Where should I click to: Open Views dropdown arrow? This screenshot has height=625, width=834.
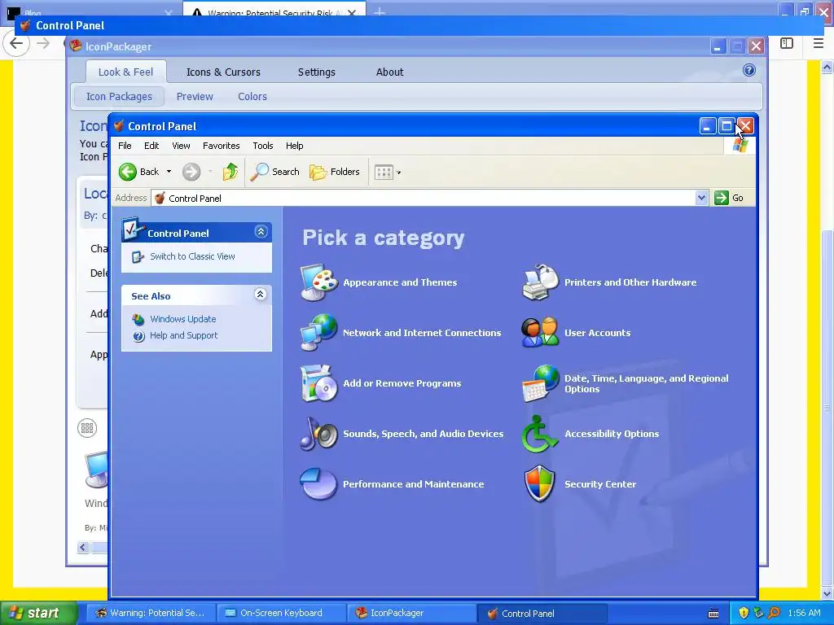[399, 173]
